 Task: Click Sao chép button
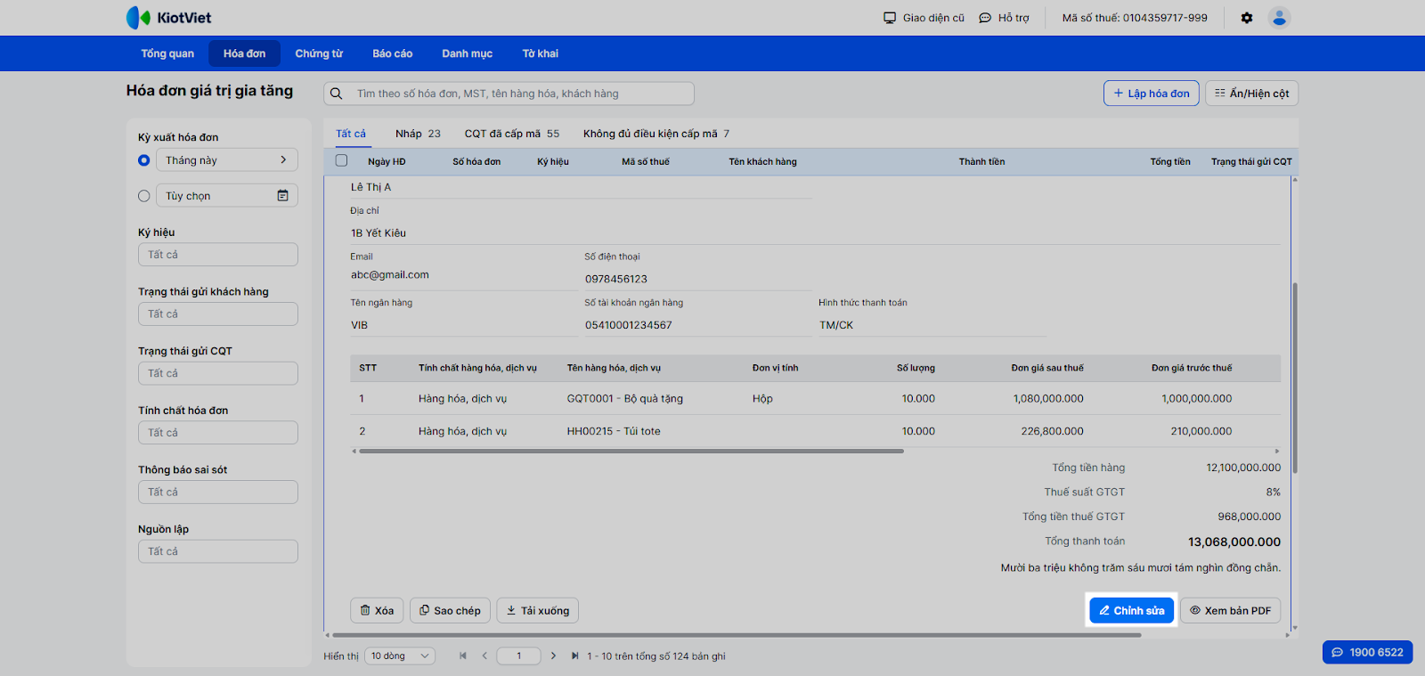pos(450,610)
